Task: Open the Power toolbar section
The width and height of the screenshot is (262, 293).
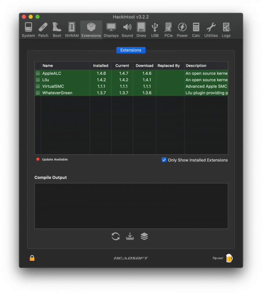Action: [x=182, y=30]
